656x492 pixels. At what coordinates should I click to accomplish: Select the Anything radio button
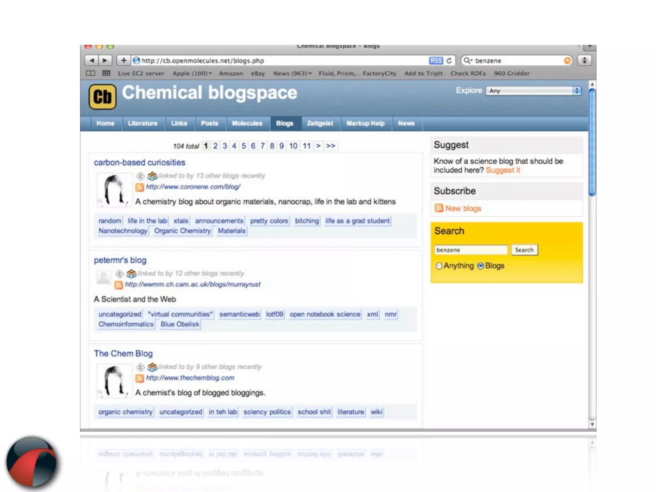pyautogui.click(x=439, y=266)
